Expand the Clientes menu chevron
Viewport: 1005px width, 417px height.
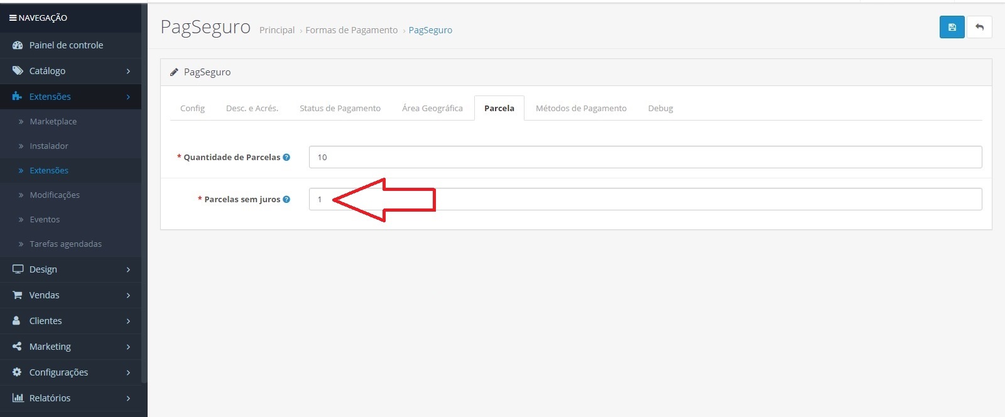128,321
